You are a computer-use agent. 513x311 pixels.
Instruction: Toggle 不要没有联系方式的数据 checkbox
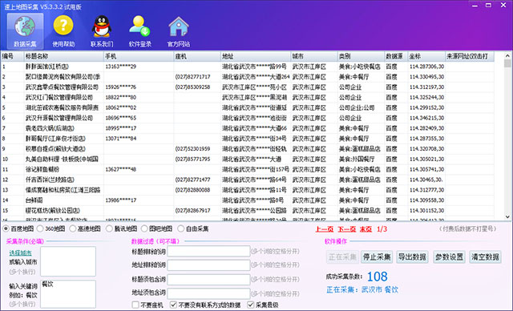[x=173, y=305]
